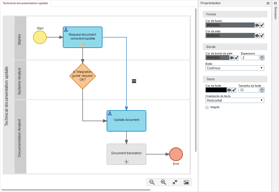Click eyedropper beside Cor da borda da seta

tap(236, 58)
